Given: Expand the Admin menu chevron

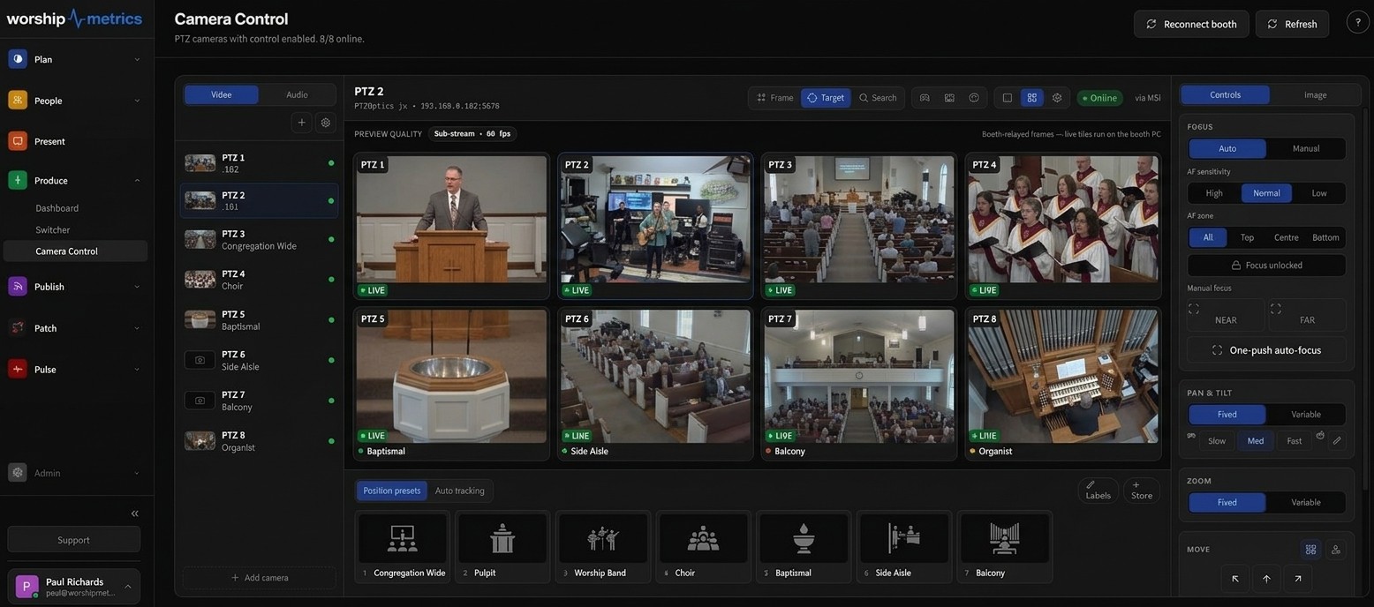Looking at the screenshot, I should point(137,473).
